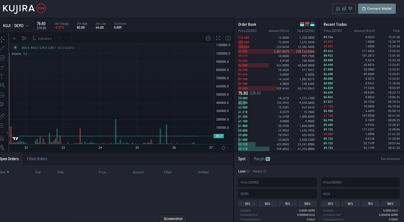Click the buy side Price (DEMO) field

tap(277, 182)
